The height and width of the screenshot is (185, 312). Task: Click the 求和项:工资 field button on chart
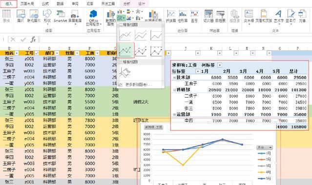coord(153,127)
